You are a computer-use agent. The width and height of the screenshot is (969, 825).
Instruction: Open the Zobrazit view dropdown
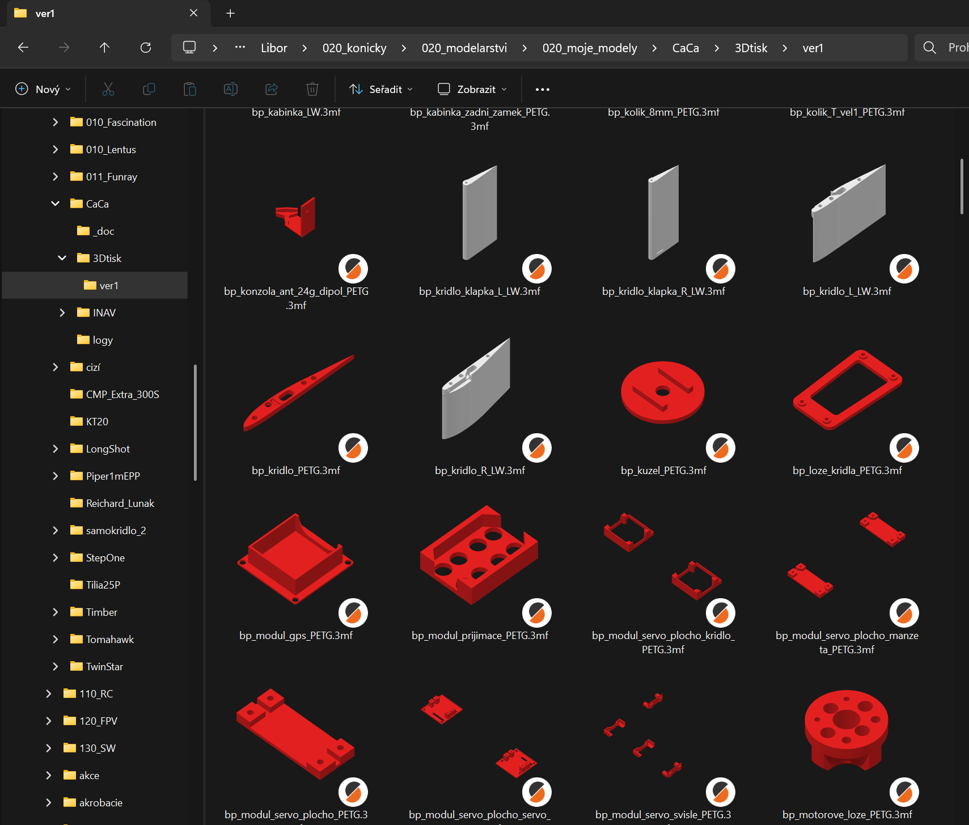472,89
